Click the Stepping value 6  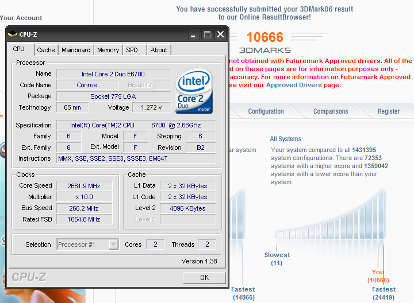(x=201, y=136)
